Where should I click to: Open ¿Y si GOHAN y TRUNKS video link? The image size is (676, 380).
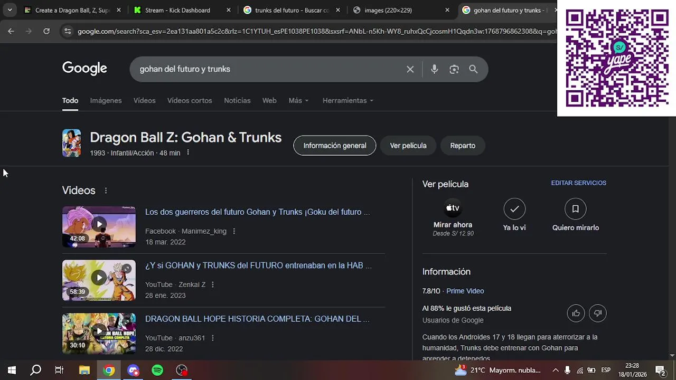click(258, 265)
